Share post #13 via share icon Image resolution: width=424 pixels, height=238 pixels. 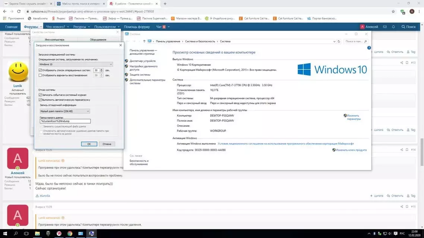click(402, 62)
